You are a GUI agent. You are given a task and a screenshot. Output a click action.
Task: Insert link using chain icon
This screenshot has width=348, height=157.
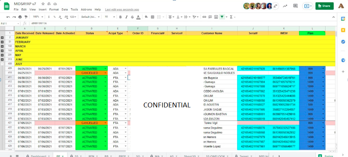[x=204, y=17]
